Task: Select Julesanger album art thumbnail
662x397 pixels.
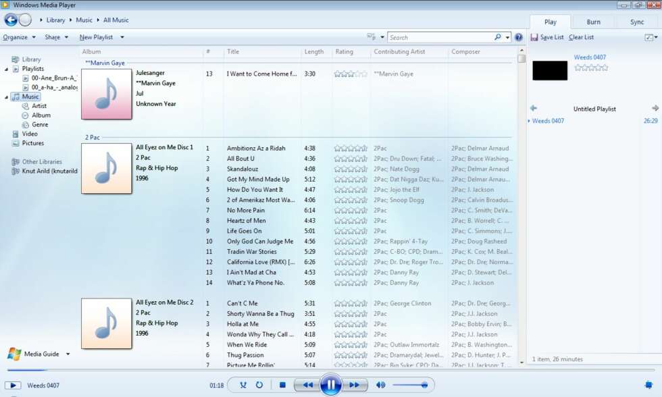Action: pos(107,94)
